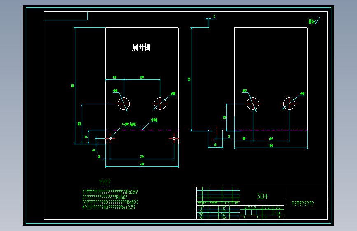Select the right large hole in 展开图 view
Image resolution: width=357 pixels, height=231 pixels.
click(160, 104)
